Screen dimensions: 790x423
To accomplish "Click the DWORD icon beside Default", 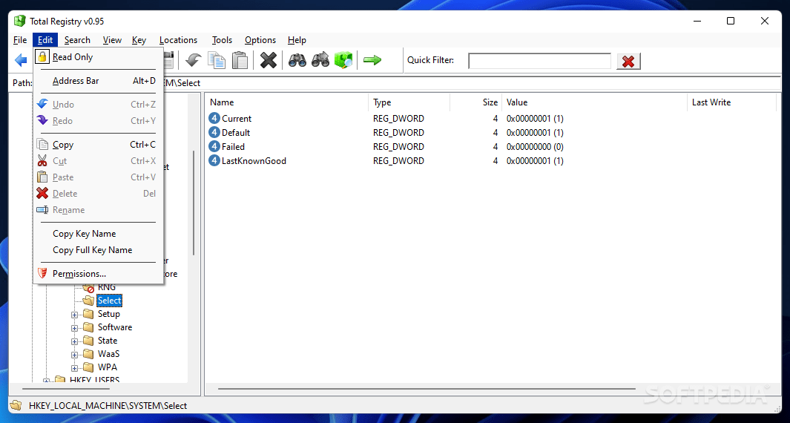I will [x=214, y=133].
